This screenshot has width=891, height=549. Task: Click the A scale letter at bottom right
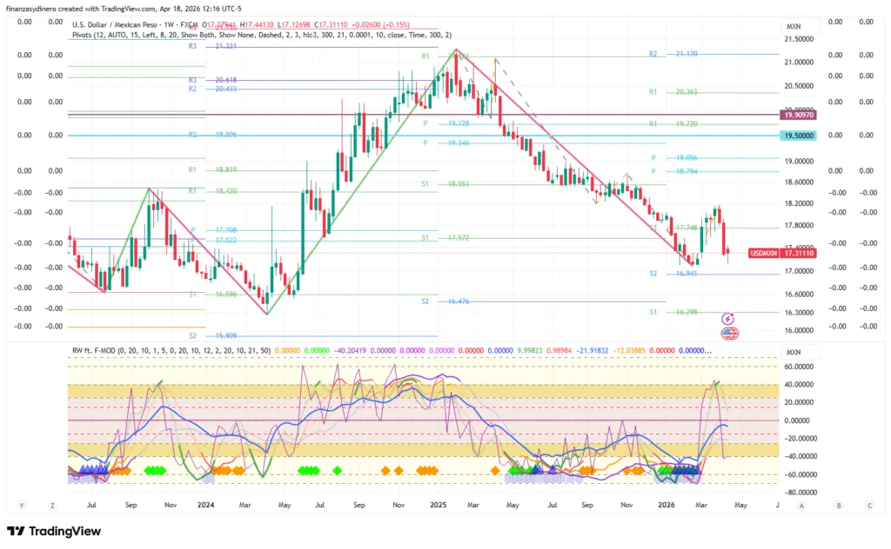801,505
